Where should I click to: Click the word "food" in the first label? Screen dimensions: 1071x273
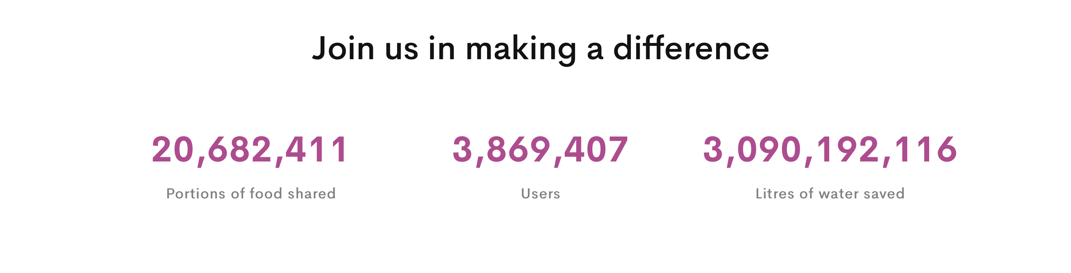click(266, 193)
